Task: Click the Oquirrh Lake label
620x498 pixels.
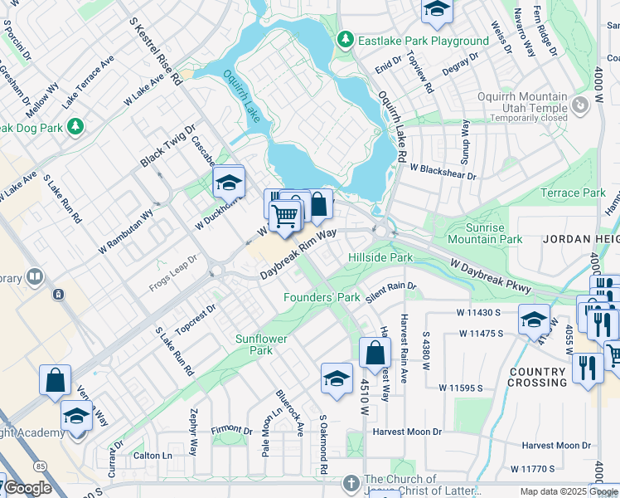Action: (242, 96)
